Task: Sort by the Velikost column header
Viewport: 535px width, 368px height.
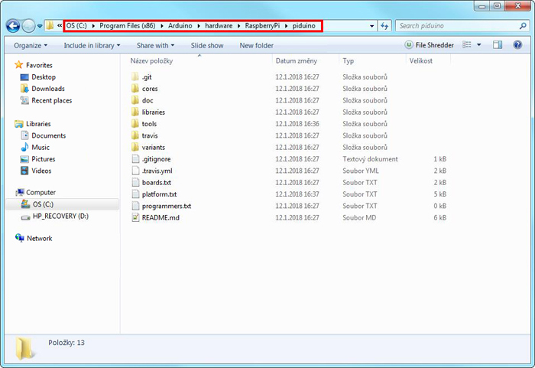Action: [x=420, y=60]
